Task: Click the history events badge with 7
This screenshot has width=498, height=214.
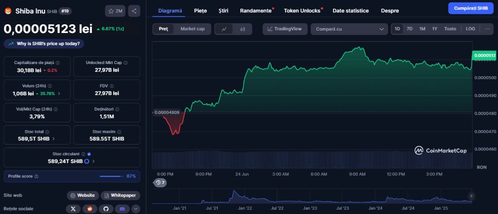Action: 160,182
